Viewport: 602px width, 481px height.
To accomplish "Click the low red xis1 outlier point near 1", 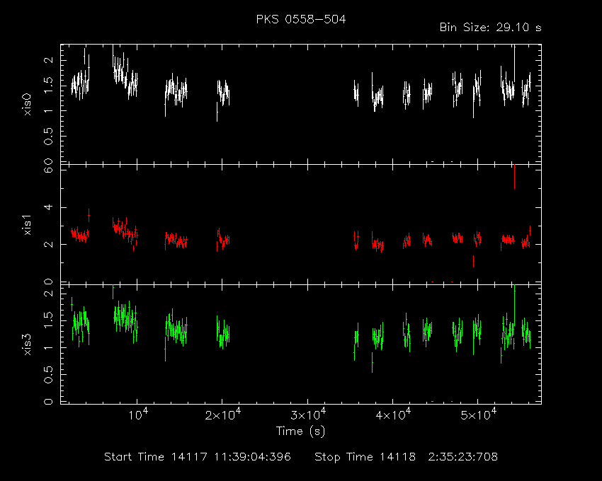I will (473, 261).
